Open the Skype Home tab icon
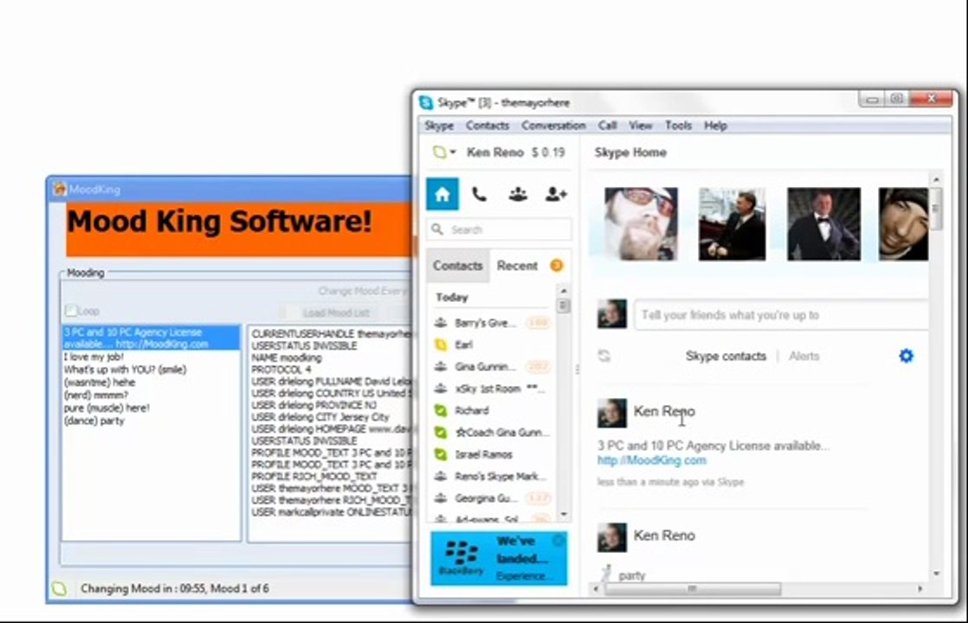Image resolution: width=968 pixels, height=623 pixels. coord(442,195)
